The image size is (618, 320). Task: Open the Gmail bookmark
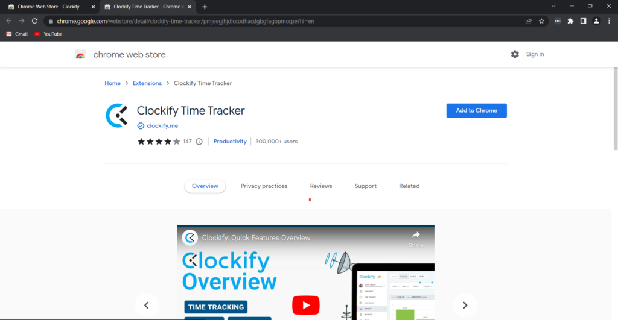point(17,34)
